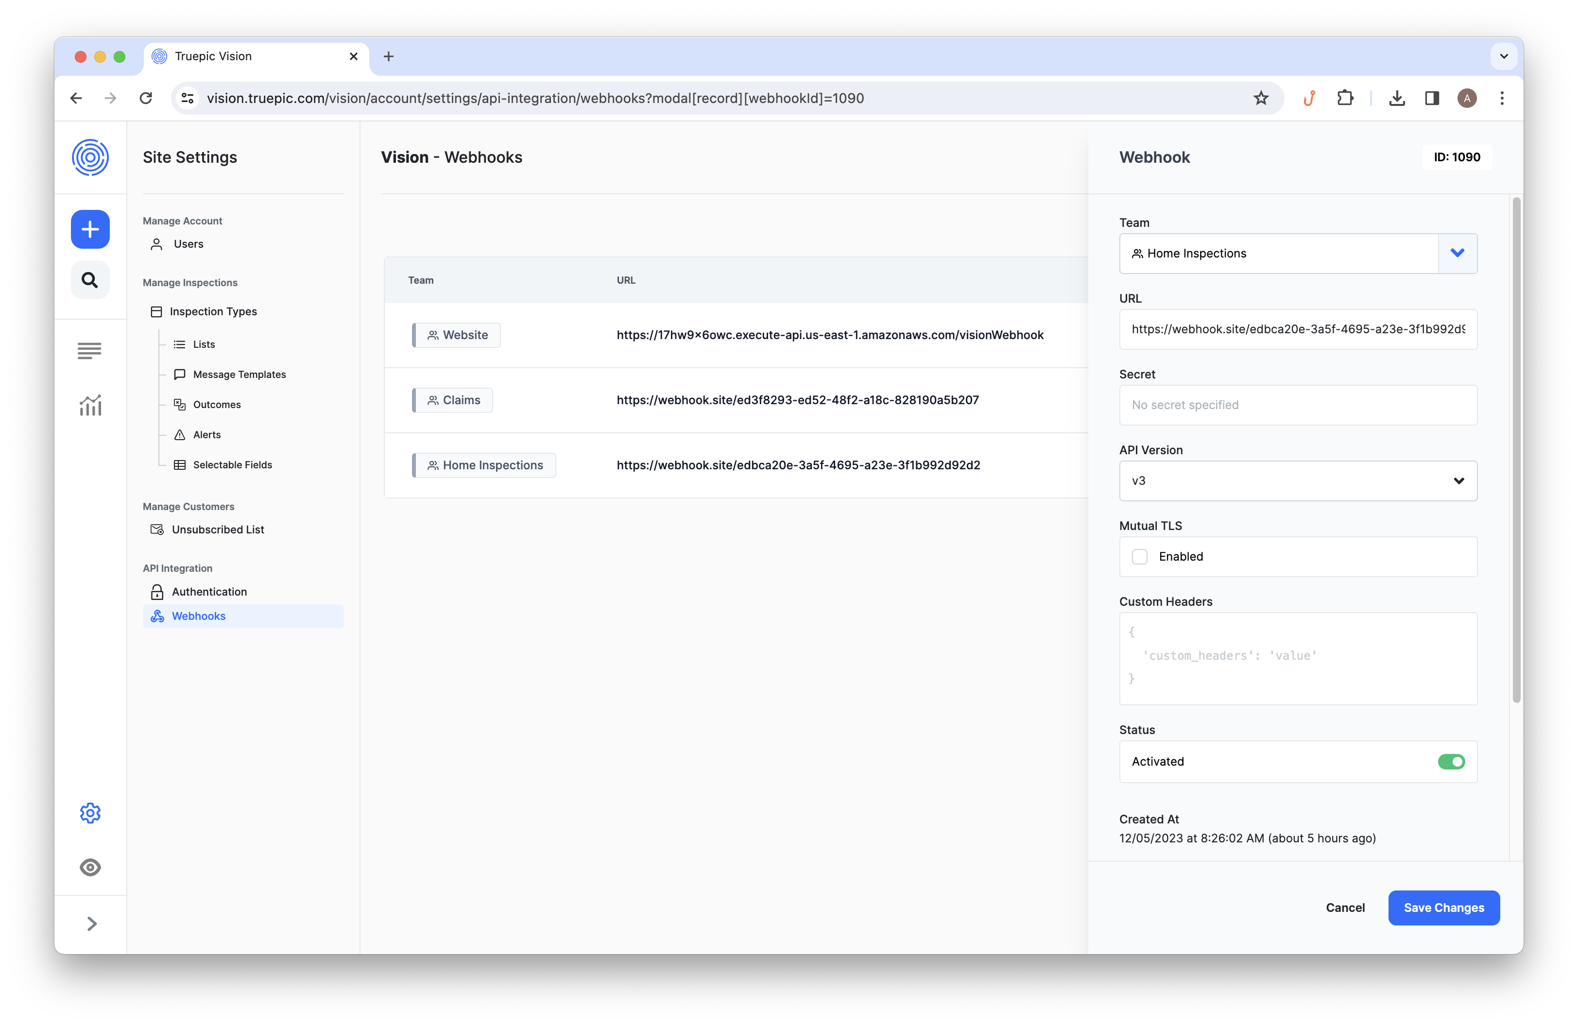The image size is (1578, 1026).
Task: Reload the page
Action: point(146,98)
